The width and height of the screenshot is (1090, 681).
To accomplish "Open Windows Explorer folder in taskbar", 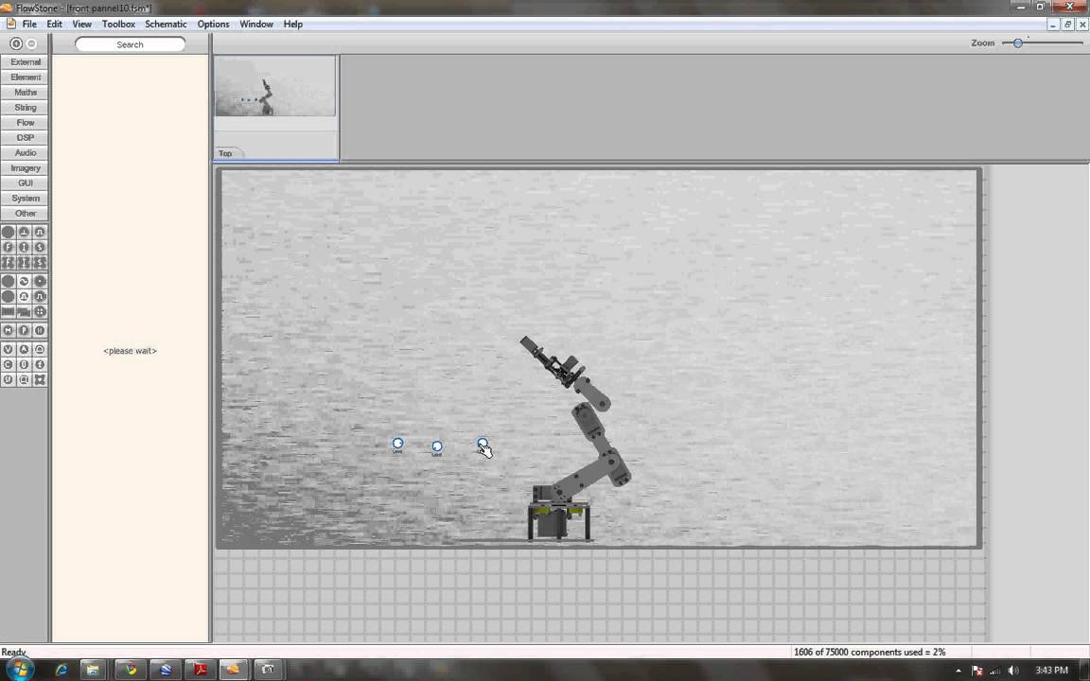I will click(x=91, y=670).
